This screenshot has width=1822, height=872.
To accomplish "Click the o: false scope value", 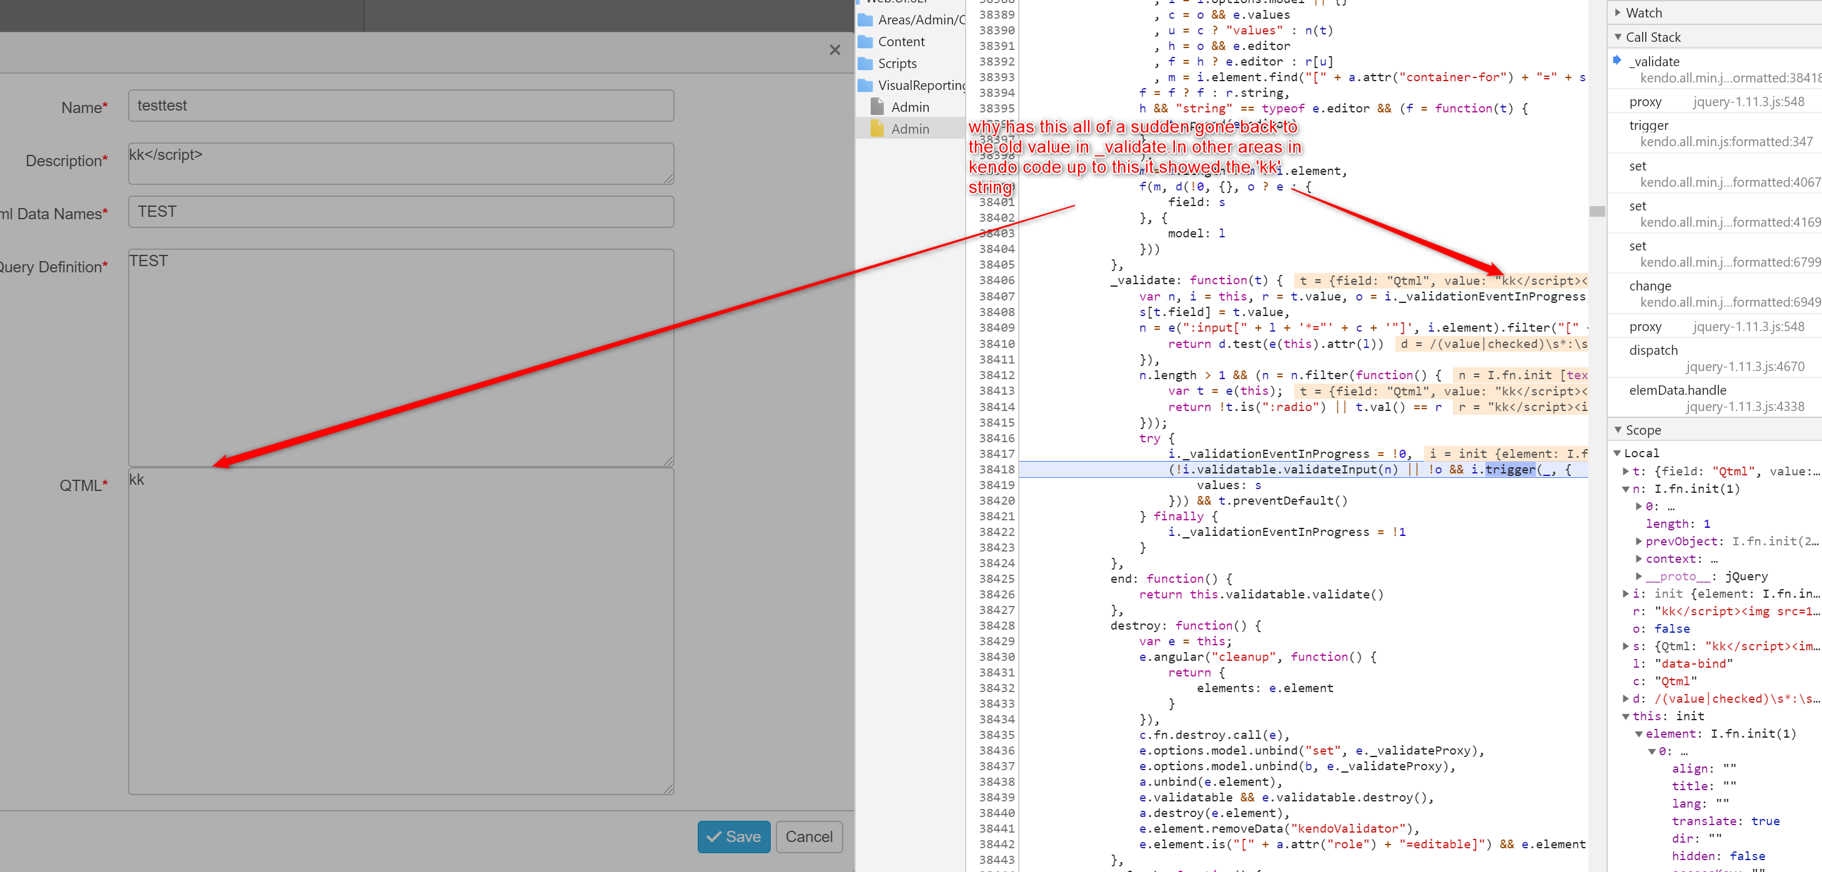I will coord(1661,628).
